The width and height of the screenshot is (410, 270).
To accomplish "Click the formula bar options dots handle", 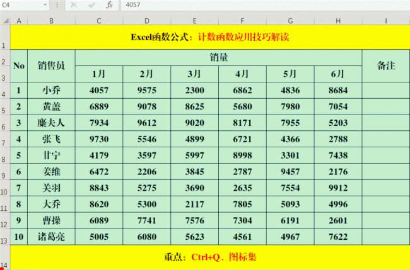I will (57, 4).
